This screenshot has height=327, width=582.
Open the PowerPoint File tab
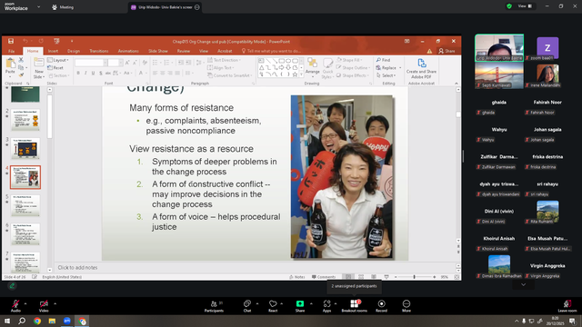(x=12, y=51)
